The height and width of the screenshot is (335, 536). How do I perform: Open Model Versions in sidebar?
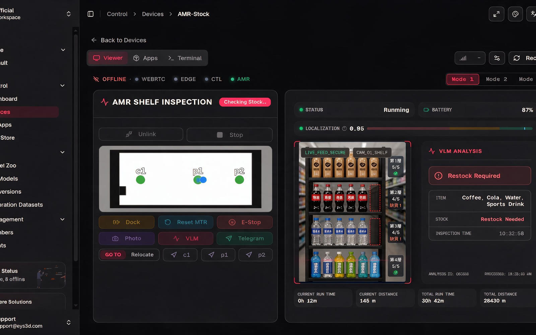click(x=11, y=192)
